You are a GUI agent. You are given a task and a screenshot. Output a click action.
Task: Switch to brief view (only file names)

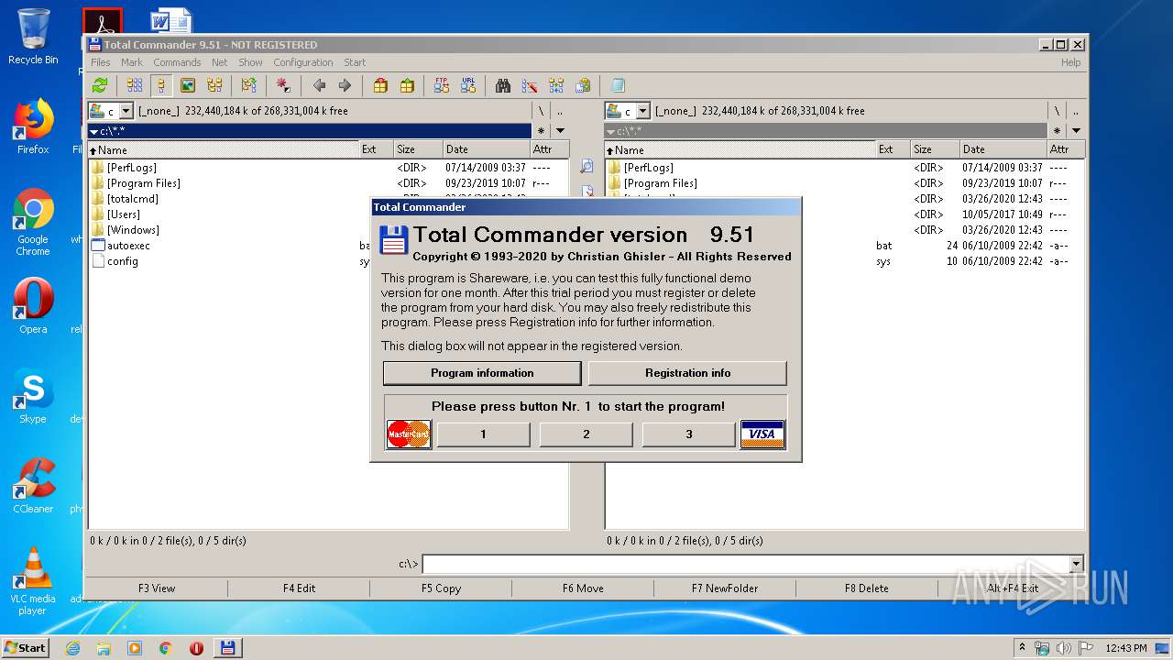[135, 85]
